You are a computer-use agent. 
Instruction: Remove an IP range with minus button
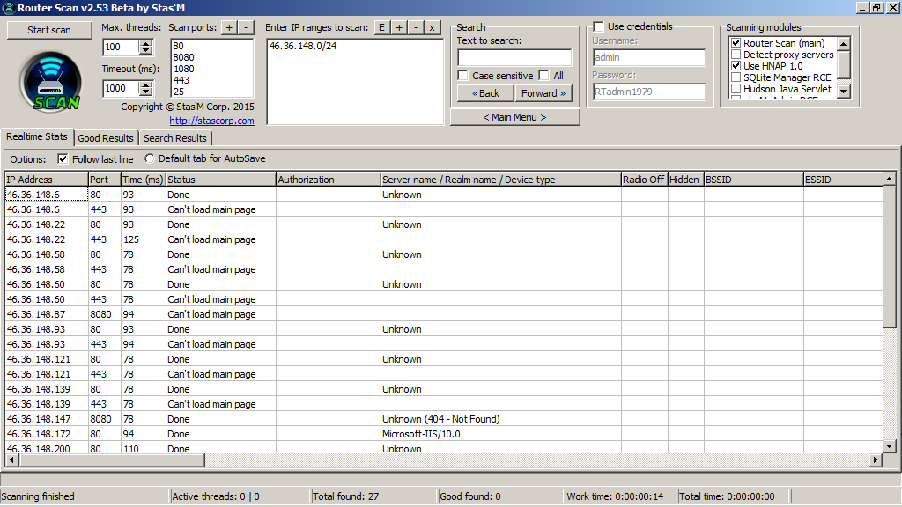click(416, 27)
